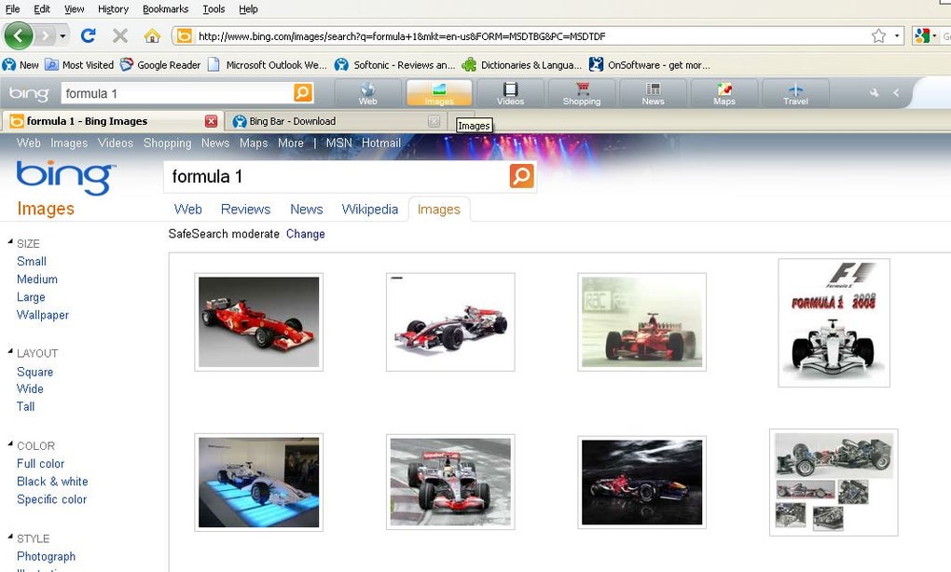Click the Change SafeSearch link
This screenshot has height=572, width=951.
pyautogui.click(x=305, y=234)
